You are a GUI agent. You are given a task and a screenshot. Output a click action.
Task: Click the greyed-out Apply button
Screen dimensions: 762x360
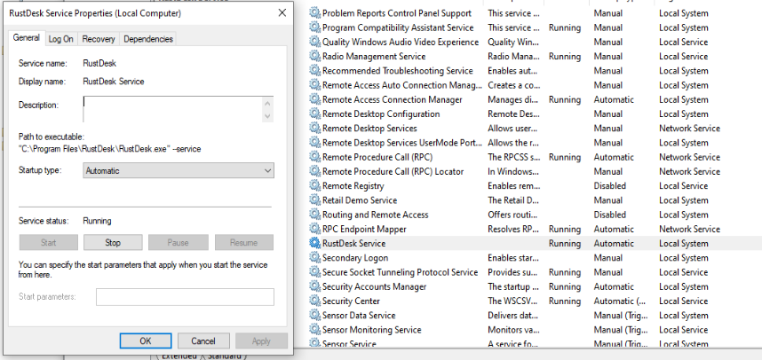pos(261,341)
